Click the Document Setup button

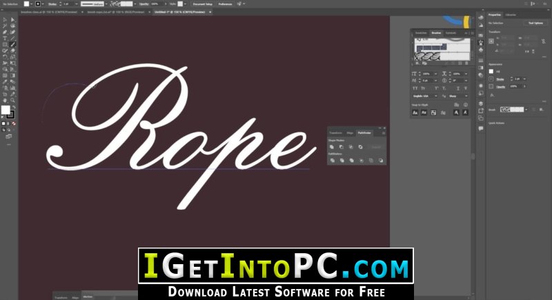tap(203, 4)
